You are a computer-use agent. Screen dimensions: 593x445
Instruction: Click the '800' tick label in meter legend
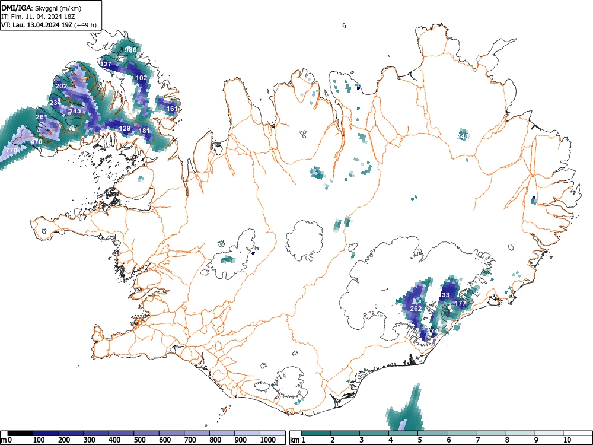pos(216,440)
